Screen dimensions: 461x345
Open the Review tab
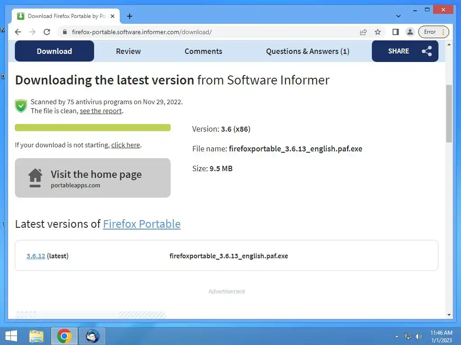[128, 51]
